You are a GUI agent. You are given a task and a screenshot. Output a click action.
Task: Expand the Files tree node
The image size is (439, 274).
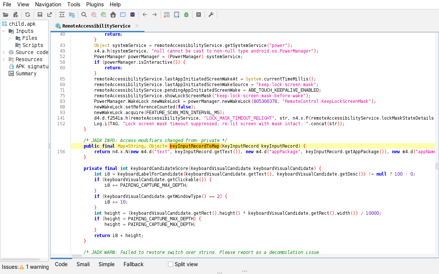click(10, 38)
